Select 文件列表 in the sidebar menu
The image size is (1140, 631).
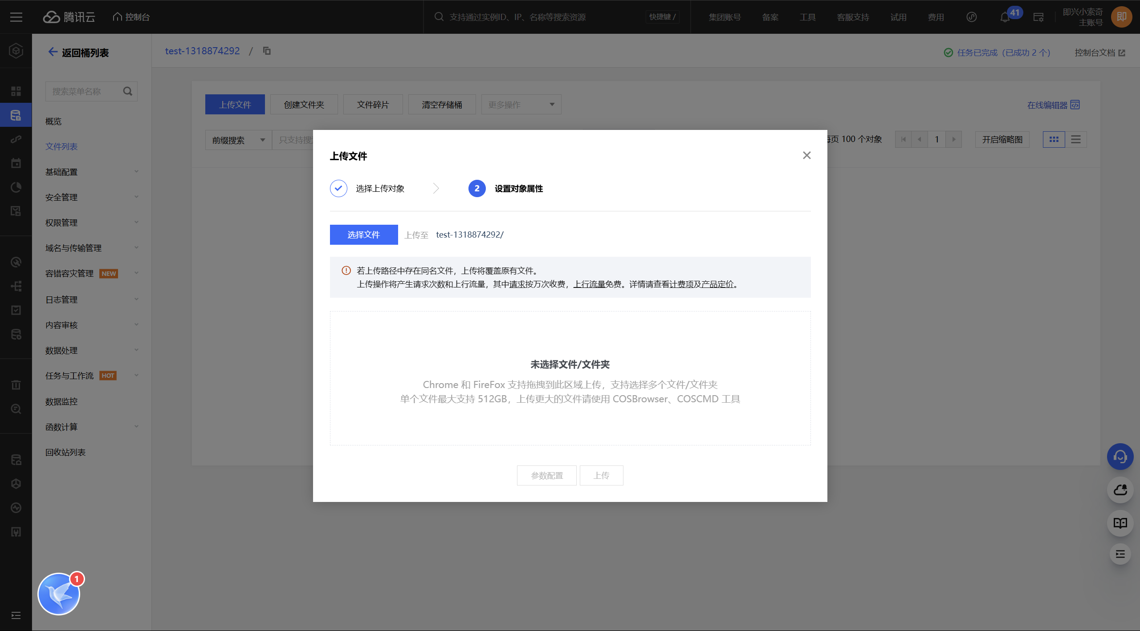tap(61, 146)
